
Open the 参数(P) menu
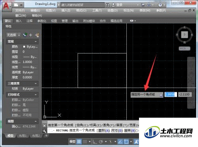pos(161,11)
